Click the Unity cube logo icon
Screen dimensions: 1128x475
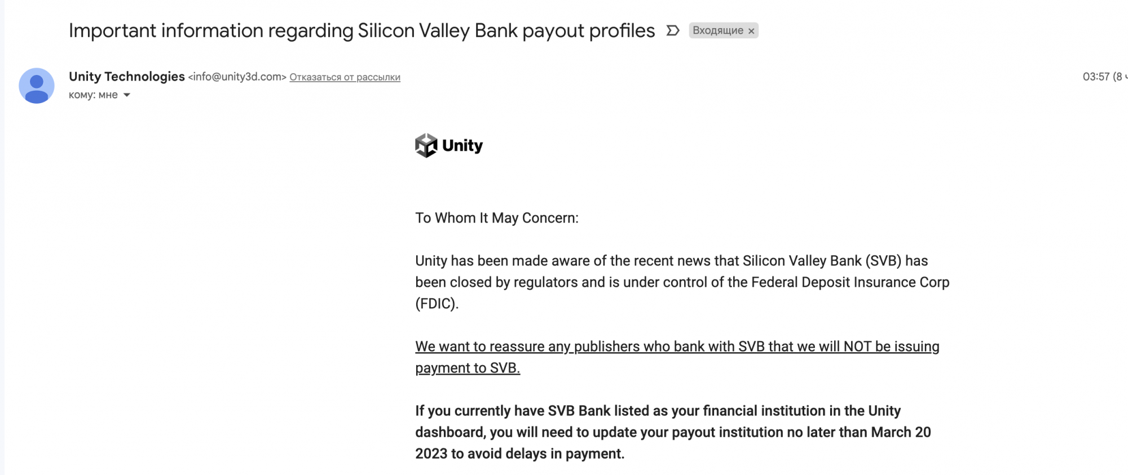(x=426, y=145)
